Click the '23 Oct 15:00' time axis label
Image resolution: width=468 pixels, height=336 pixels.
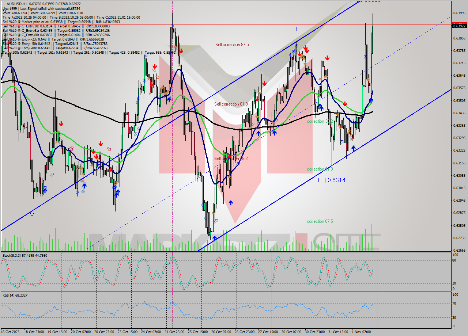[128, 332]
